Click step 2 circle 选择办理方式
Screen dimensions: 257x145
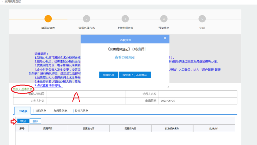coord(86,19)
